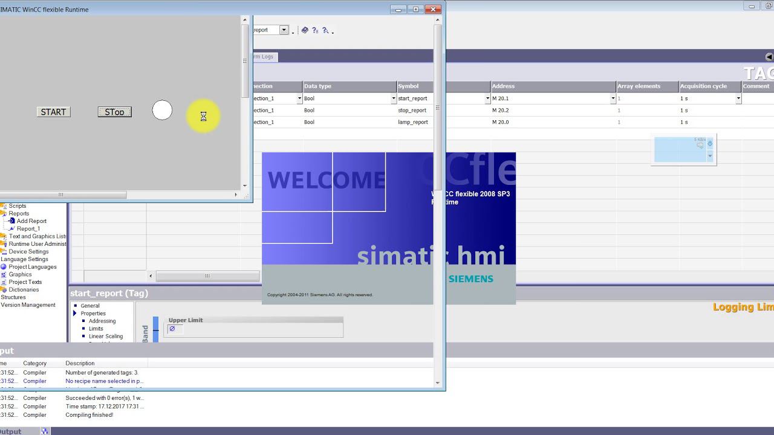This screenshot has height=435, width=774.
Task: Click the Address column header
Action: click(x=553, y=86)
